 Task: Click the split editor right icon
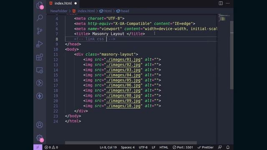[221, 3]
